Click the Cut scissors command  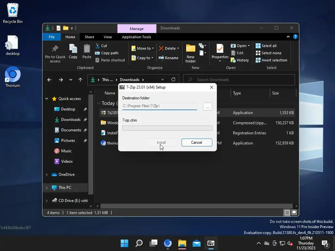tap(101, 46)
